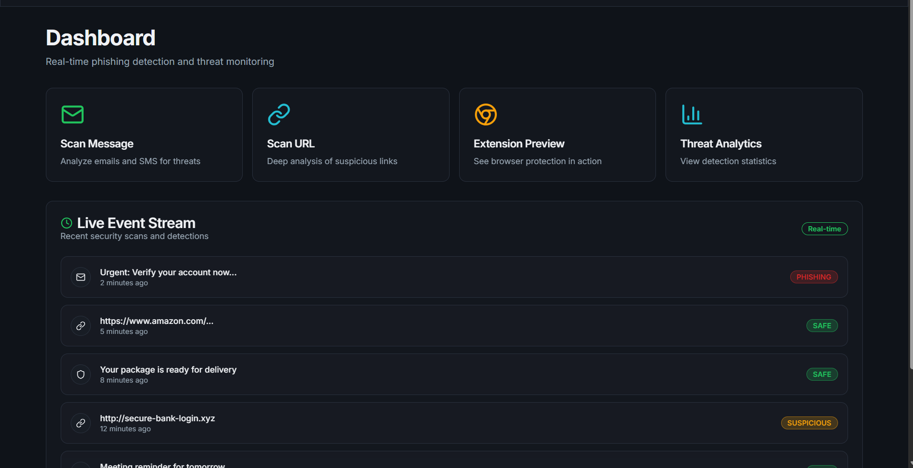Click the Real-time status badge
Viewport: 913px width, 468px height.
pos(824,229)
